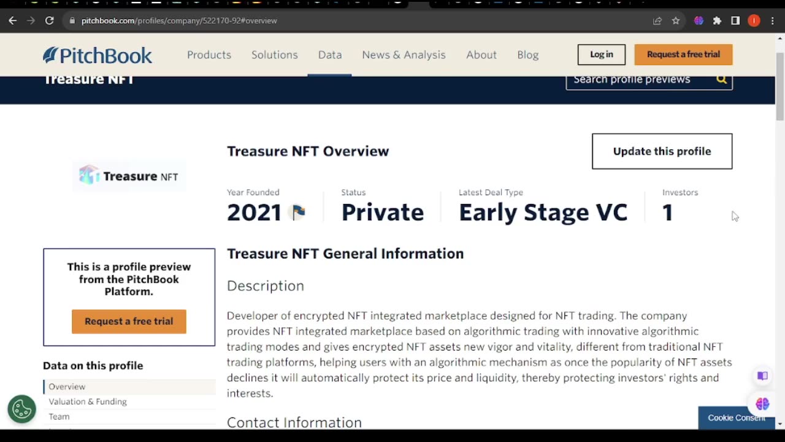Toggle the browser side panel icon
Viewport: 785px width, 442px height.
coord(735,20)
